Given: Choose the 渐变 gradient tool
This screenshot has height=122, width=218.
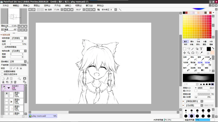Looking at the screenshot, I should click(201, 69).
